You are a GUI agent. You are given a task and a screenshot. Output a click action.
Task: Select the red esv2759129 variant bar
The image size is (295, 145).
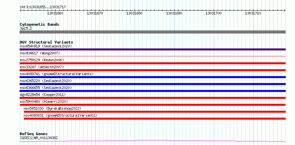click(152, 63)
